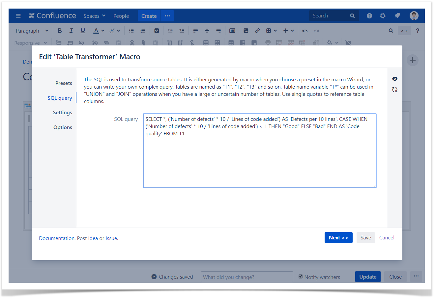Screen dimensions: 436x299
Task: Toggle bold formatting in editor toolbar
Action: (60, 31)
